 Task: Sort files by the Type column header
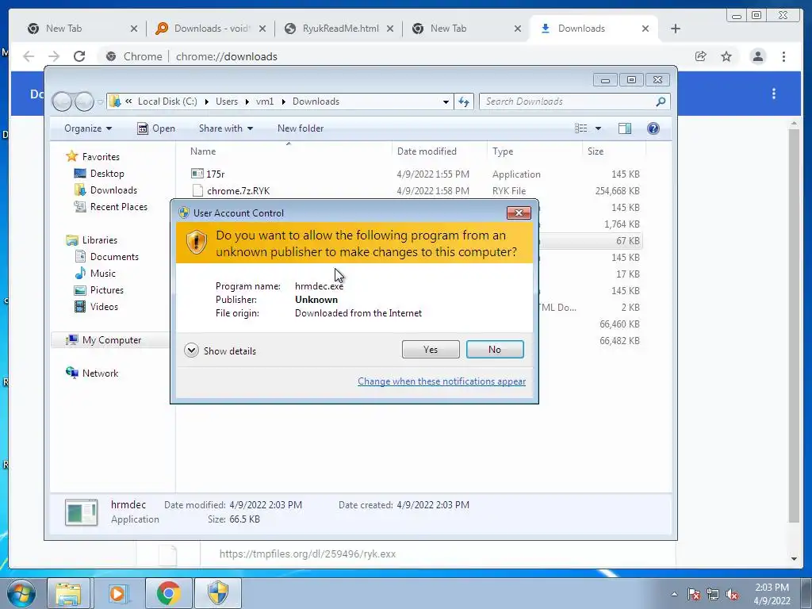tap(534, 151)
